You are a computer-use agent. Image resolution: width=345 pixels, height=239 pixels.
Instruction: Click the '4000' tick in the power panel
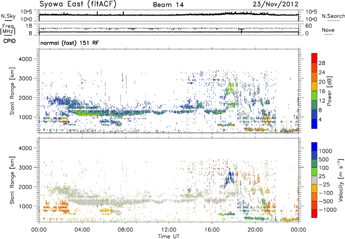(25, 59)
